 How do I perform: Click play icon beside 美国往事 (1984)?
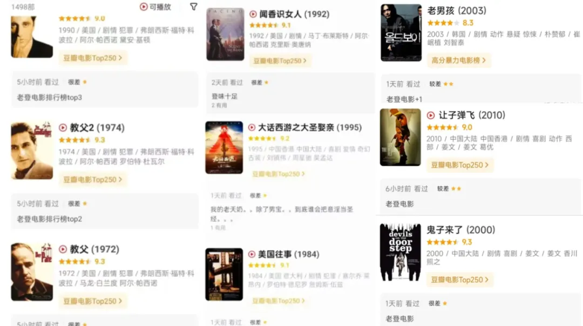252,254
